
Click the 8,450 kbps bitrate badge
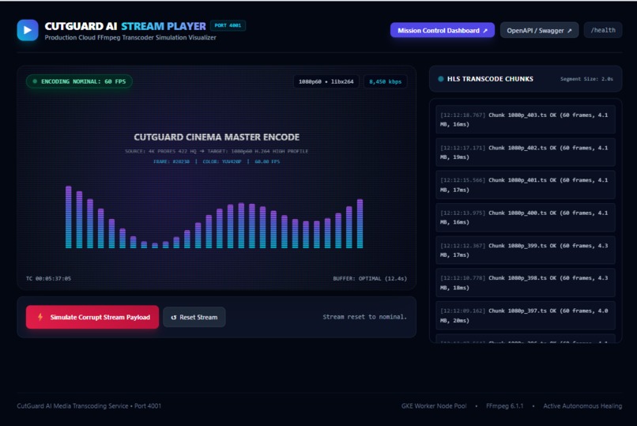click(385, 81)
